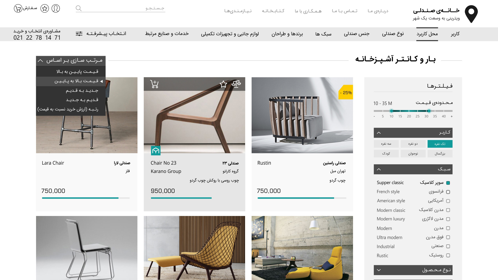Image resolution: width=498 pixels, height=280 pixels.
Task: Check the French style checkbox
Action: coord(448,192)
